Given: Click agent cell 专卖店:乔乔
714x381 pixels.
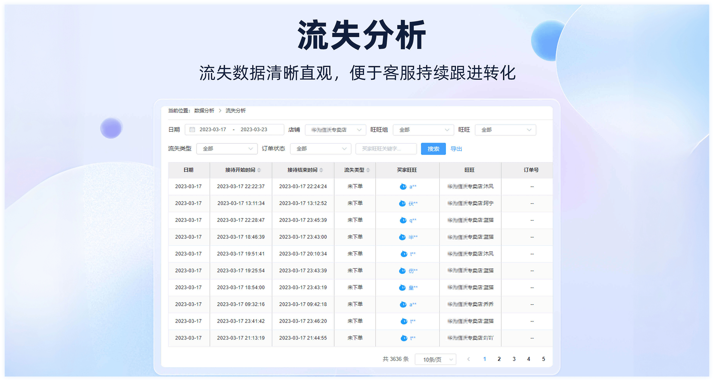Looking at the screenshot, I should click(470, 304).
